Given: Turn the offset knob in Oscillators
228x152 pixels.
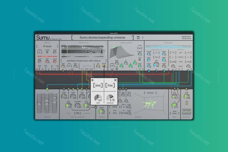Looking at the screenshot, I should click(x=64, y=96).
